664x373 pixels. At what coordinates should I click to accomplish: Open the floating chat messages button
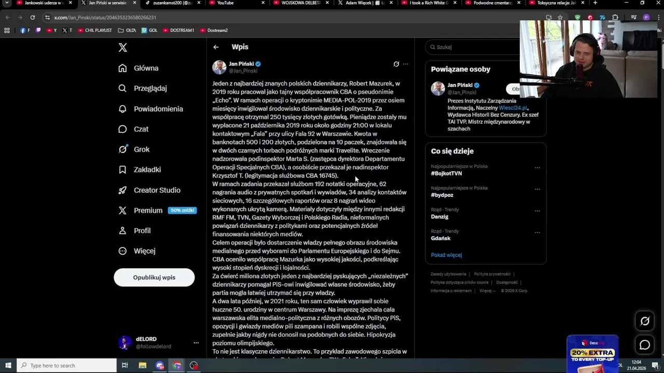click(x=645, y=345)
